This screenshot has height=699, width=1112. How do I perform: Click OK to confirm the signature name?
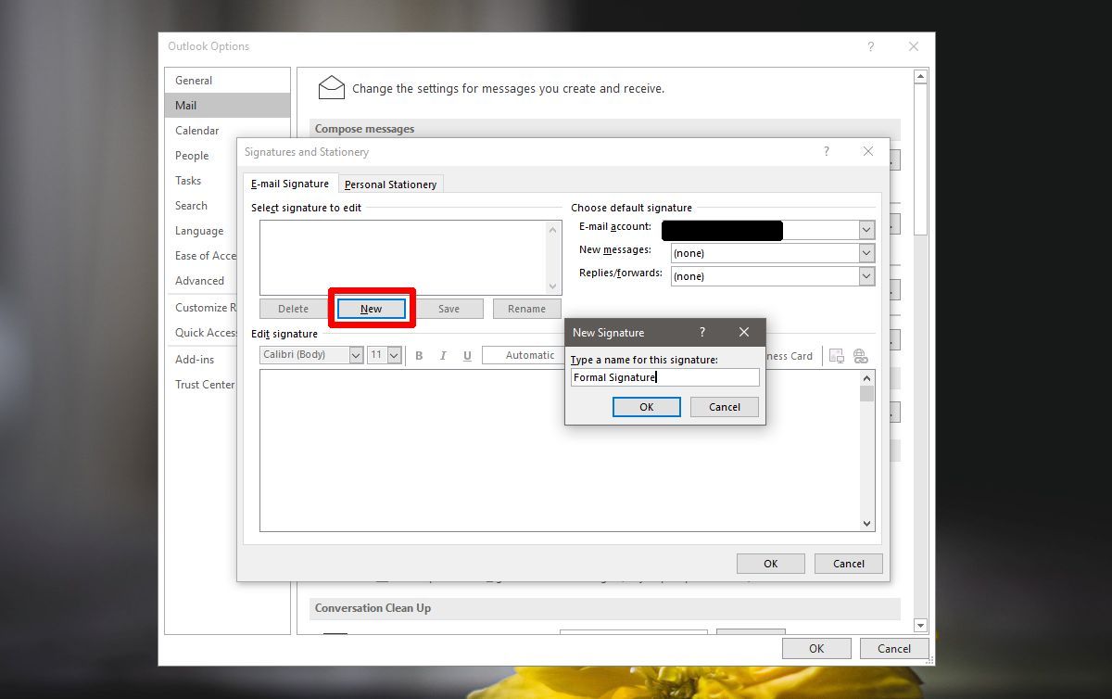(646, 406)
